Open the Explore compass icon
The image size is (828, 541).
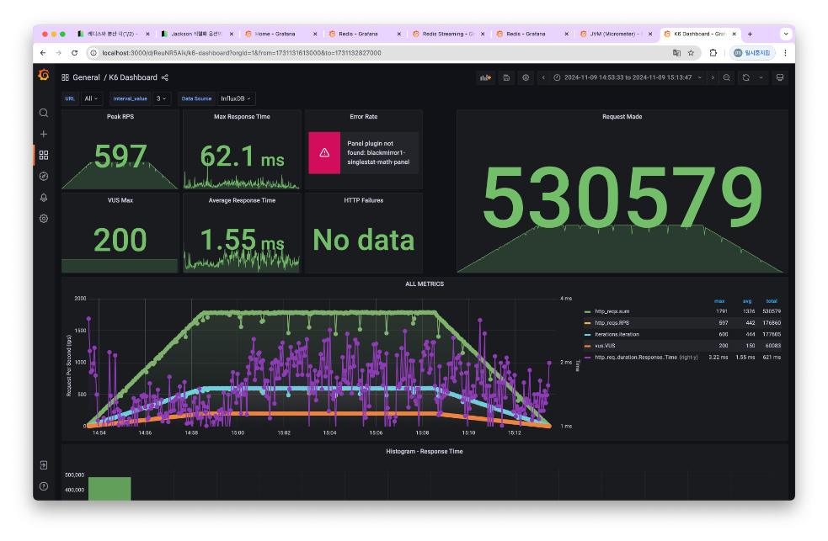coord(44,176)
